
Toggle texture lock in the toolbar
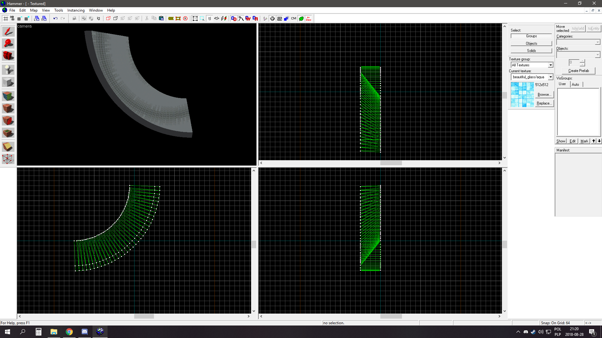[210, 18]
